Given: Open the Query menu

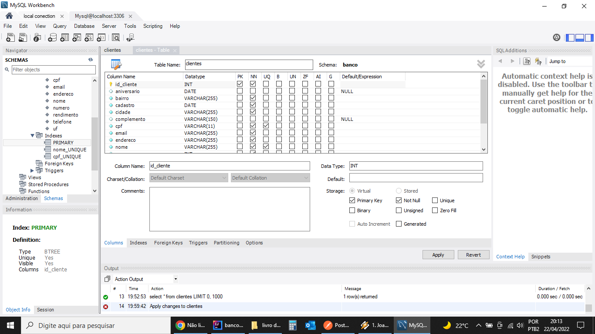Looking at the screenshot, I should coord(60,26).
